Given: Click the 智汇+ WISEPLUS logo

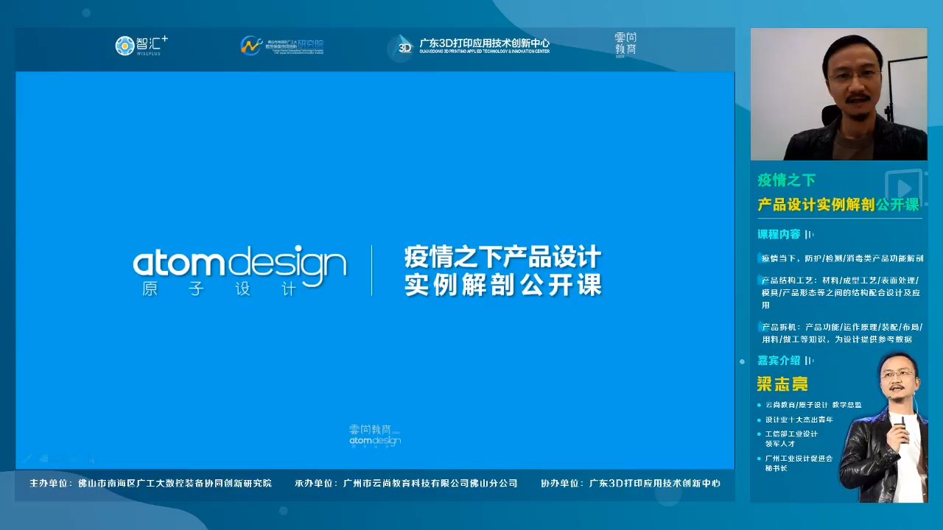Looking at the screenshot, I should [x=141, y=45].
